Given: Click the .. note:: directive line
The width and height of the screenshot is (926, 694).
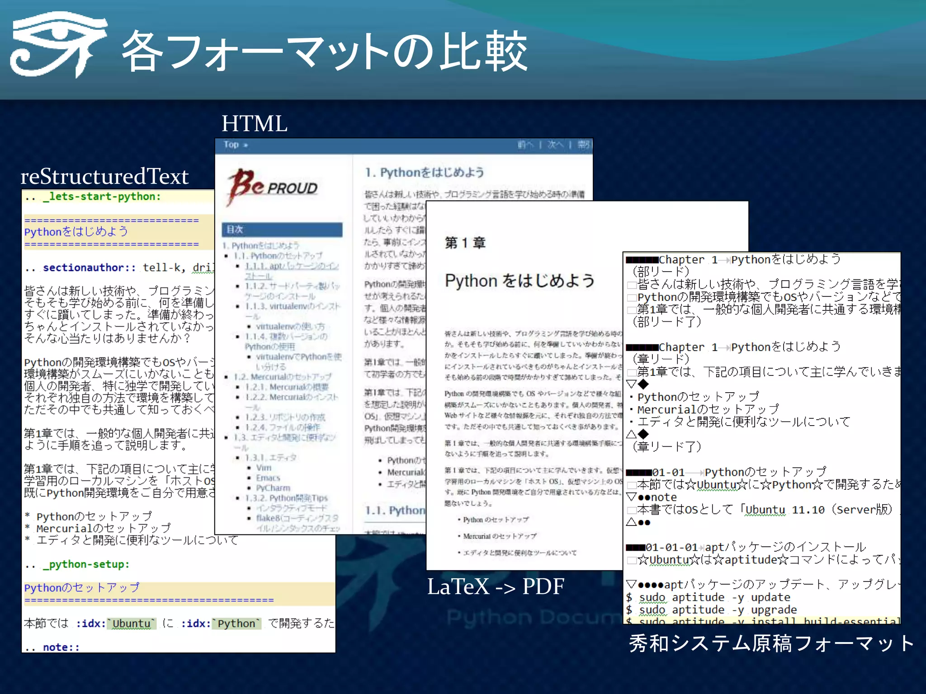Looking at the screenshot, I should (x=52, y=647).
